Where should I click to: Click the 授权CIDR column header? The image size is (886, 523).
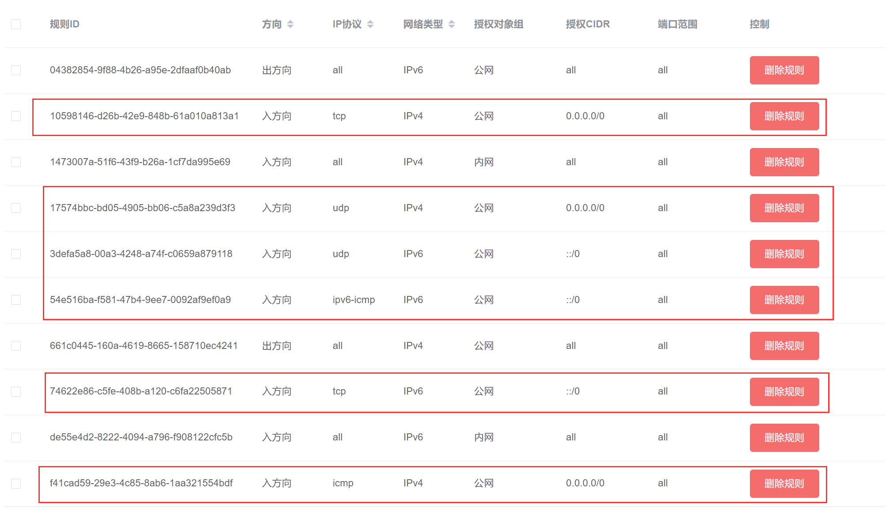pos(587,24)
